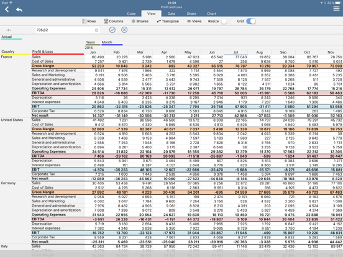Select Germany Gross Margin Jun cell -695
The width and height of the screenshot is (343, 257).
click(x=219, y=192)
